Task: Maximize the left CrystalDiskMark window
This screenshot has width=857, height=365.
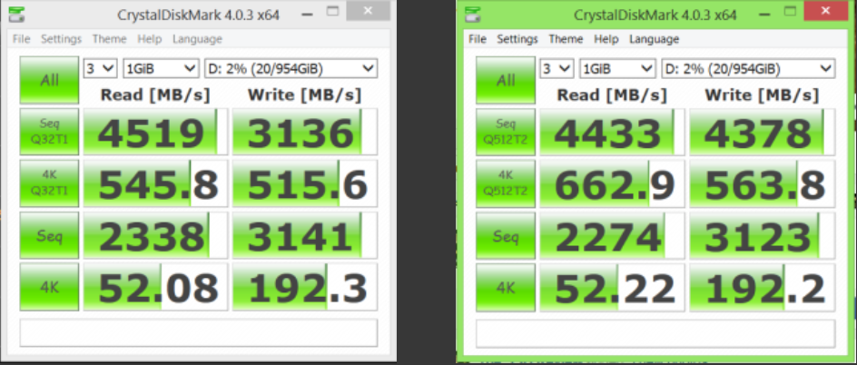Action: coord(331,12)
